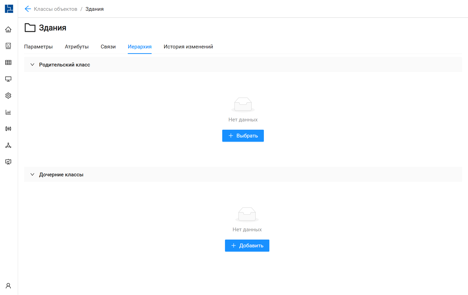The width and height of the screenshot is (468, 295).
Task: Collapse the Родительский класс section
Action: tap(32, 65)
